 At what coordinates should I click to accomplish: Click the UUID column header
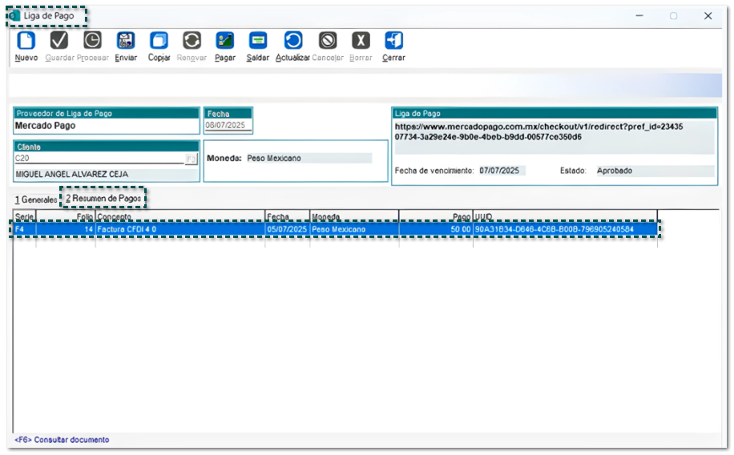[565, 217]
